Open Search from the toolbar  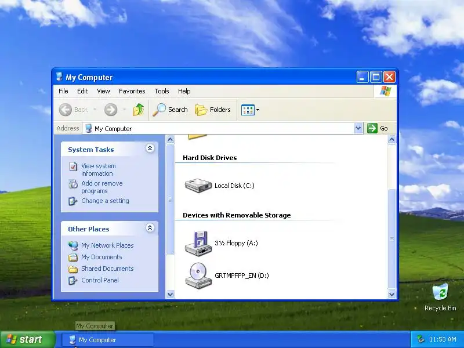pyautogui.click(x=170, y=110)
